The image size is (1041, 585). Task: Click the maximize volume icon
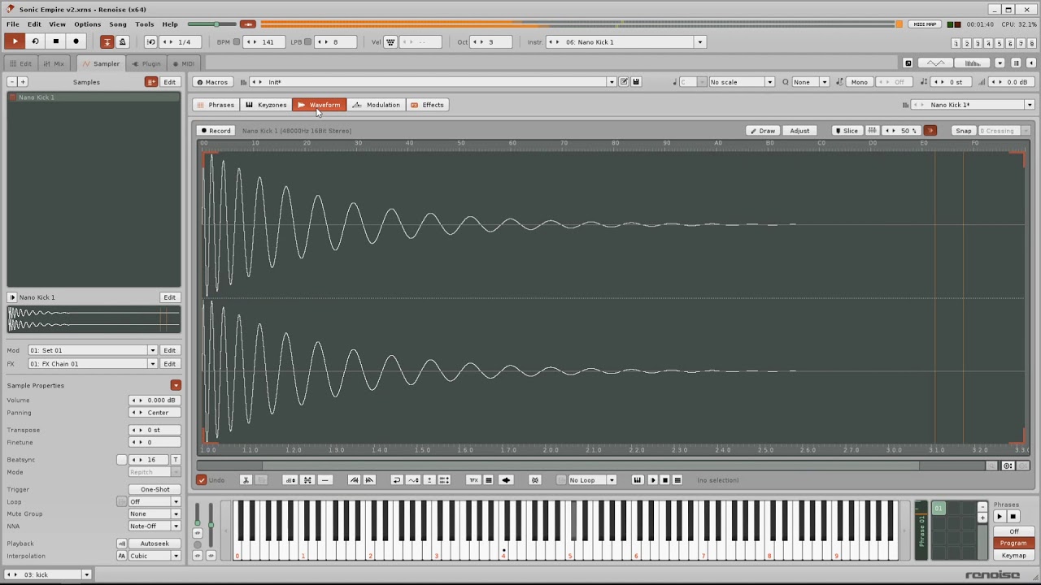pos(307,480)
